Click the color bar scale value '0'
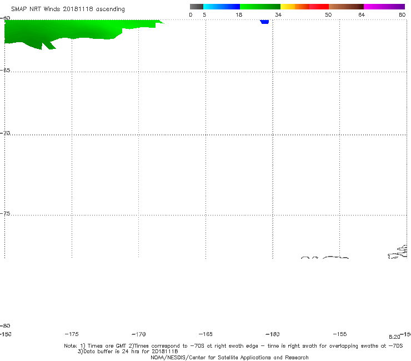411x361 pixels. pos(191,15)
